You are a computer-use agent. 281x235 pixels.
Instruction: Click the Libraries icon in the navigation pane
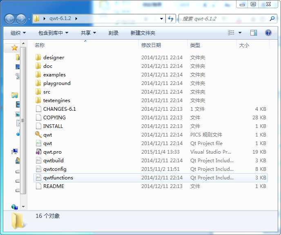tap(15, 95)
